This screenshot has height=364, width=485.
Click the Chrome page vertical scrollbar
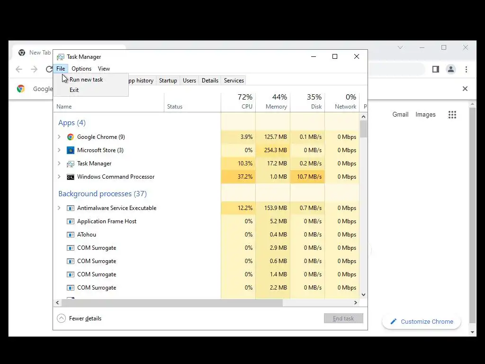click(x=472, y=215)
